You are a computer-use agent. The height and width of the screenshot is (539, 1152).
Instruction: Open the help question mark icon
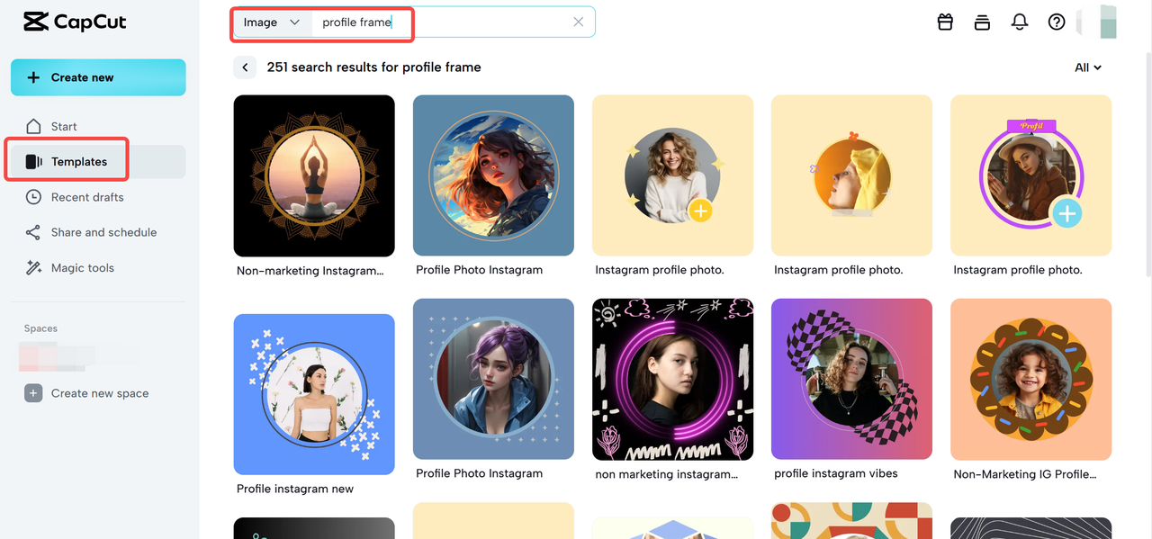pyautogui.click(x=1057, y=22)
